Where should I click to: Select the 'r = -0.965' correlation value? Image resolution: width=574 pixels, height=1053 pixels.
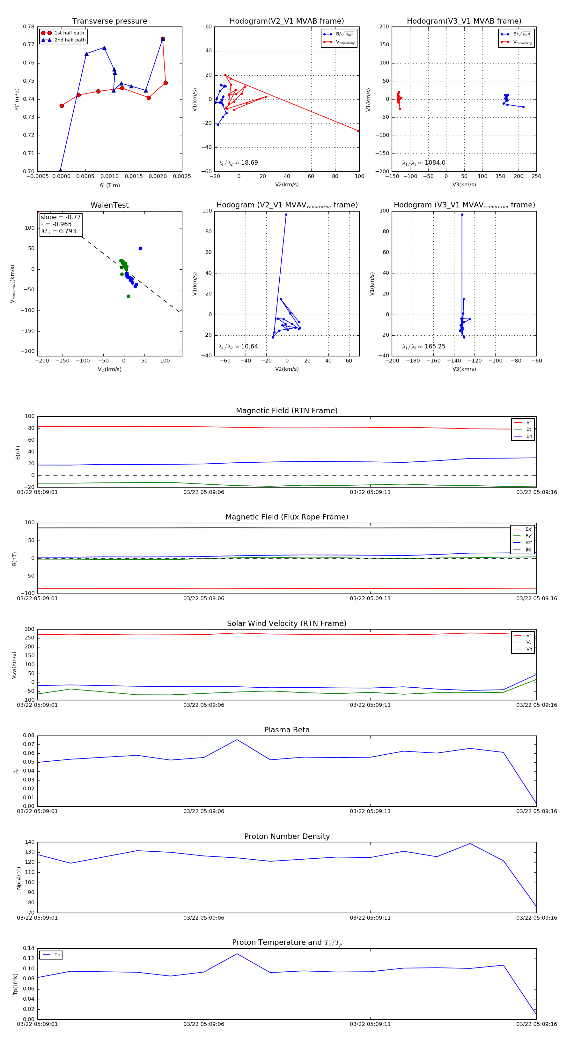coord(56,224)
